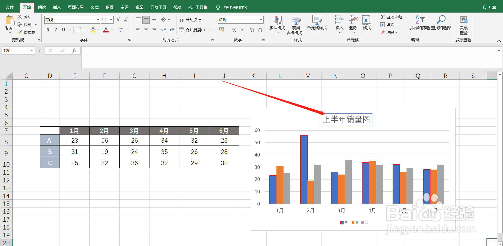Toggle Bold formatting
The image size is (503, 246).
pyautogui.click(x=48, y=30)
